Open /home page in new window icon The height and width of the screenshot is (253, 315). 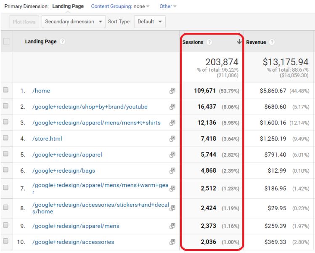pyautogui.click(x=172, y=91)
